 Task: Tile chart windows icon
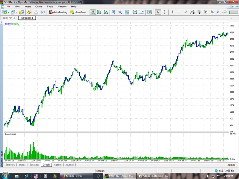pyautogui.click(x=127, y=12)
